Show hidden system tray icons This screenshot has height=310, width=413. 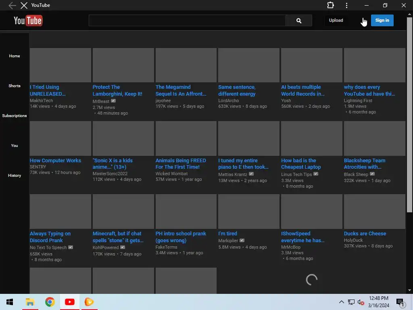[341, 302]
